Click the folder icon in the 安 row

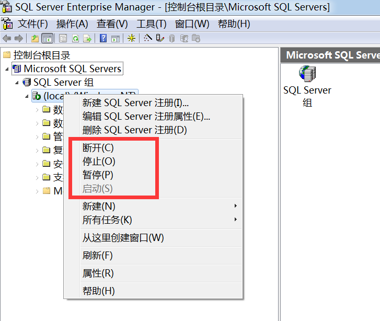[x=46, y=164]
